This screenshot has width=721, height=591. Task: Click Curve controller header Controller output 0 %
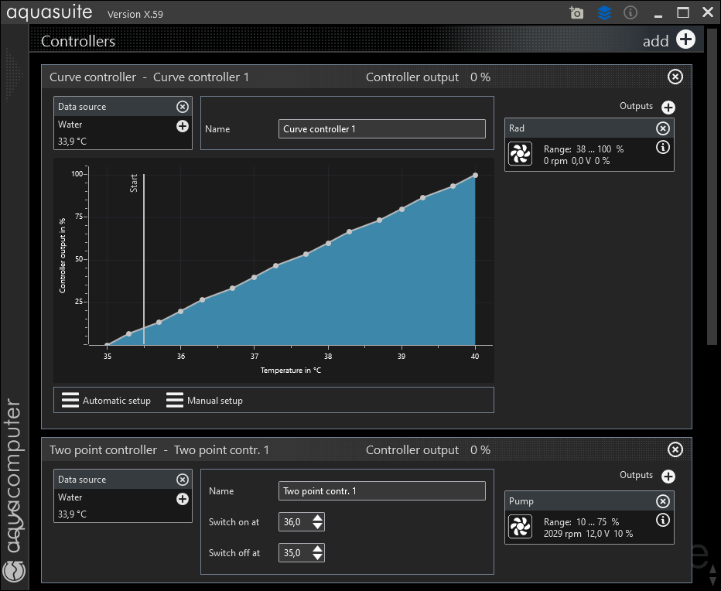click(x=428, y=77)
